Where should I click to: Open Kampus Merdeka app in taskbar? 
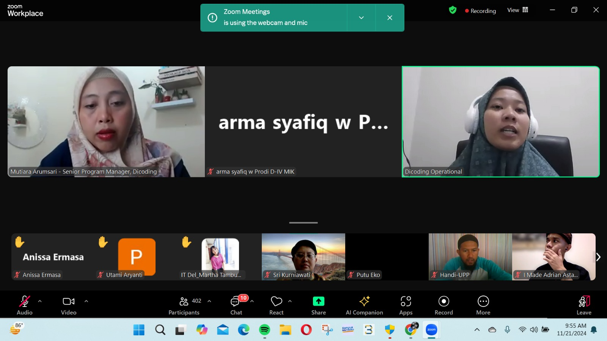pyautogui.click(x=348, y=330)
